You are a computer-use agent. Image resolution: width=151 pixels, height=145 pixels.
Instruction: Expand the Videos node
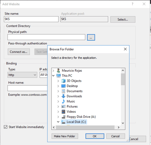click(x=58, y=112)
